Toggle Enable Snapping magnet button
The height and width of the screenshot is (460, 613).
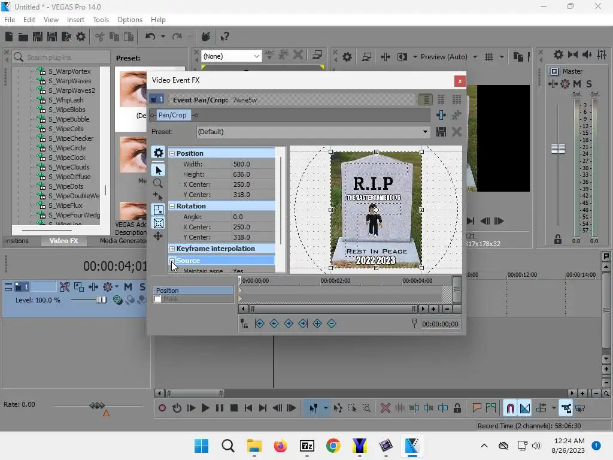tap(510, 408)
